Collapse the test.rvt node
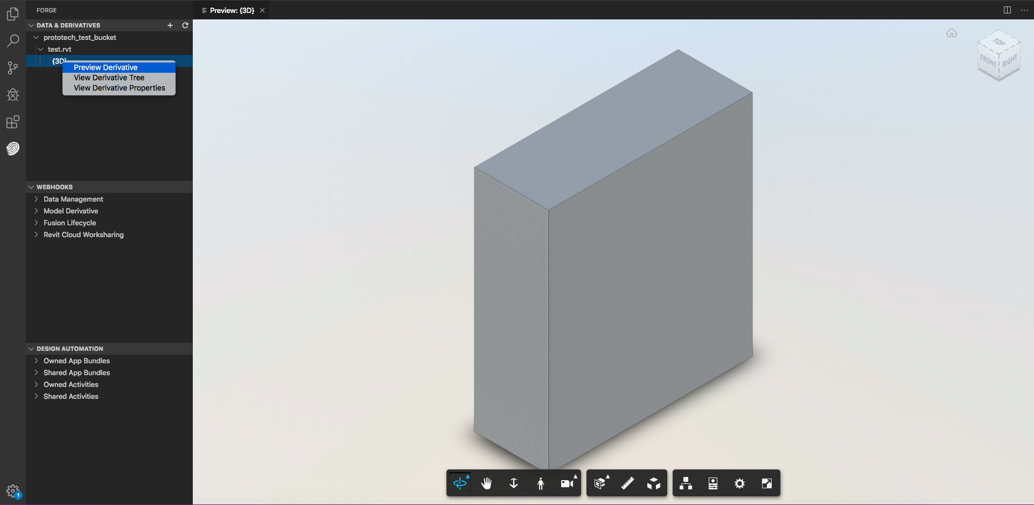 pos(40,49)
